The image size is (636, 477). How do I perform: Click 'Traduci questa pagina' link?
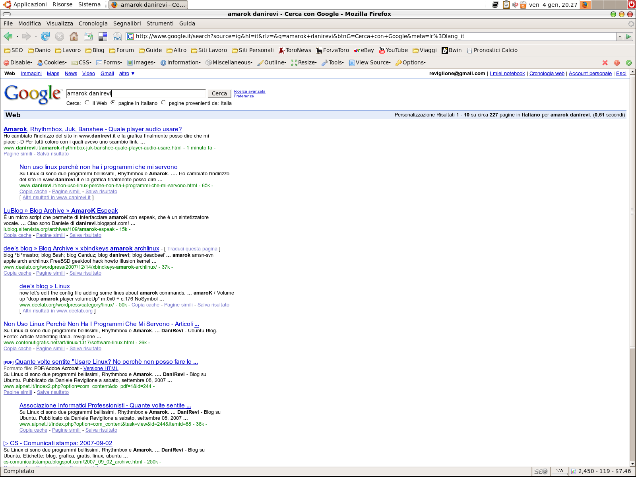pyautogui.click(x=192, y=249)
